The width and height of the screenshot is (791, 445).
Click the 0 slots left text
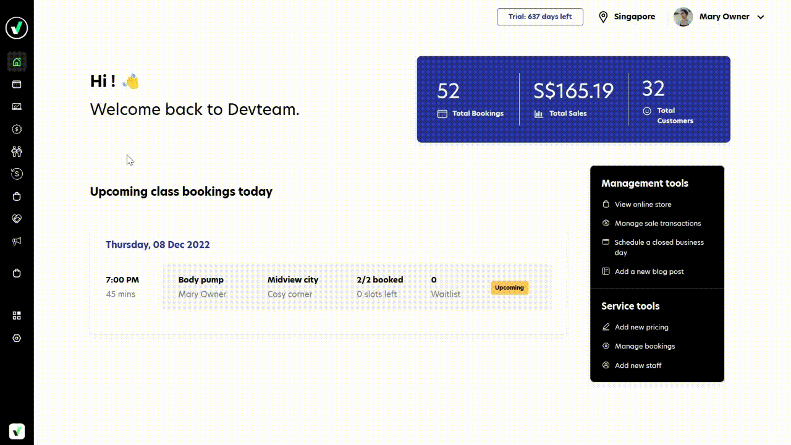click(377, 294)
